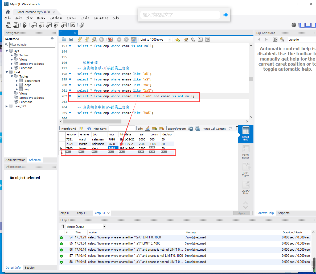Expand the emp table node
The width and height of the screenshot is (316, 274).
[17, 89]
